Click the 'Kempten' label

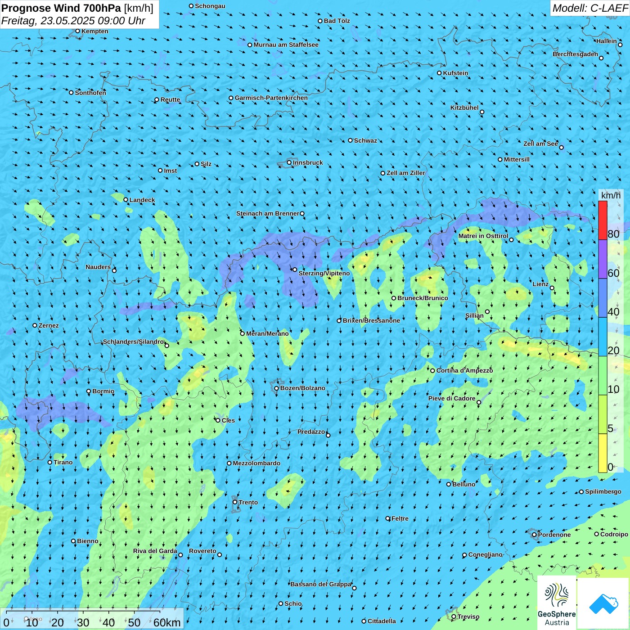[x=94, y=31]
